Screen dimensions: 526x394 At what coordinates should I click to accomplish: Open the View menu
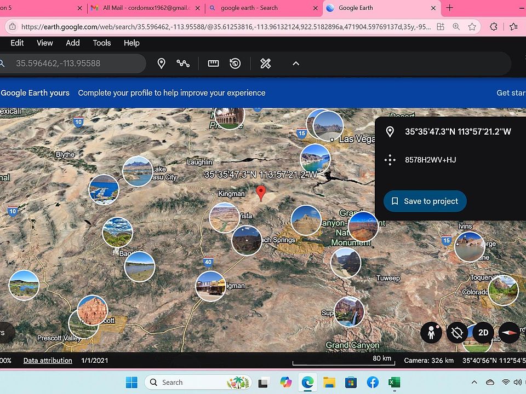(44, 43)
